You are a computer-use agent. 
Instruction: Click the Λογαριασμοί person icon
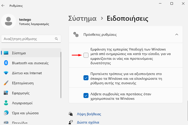coord(6,103)
